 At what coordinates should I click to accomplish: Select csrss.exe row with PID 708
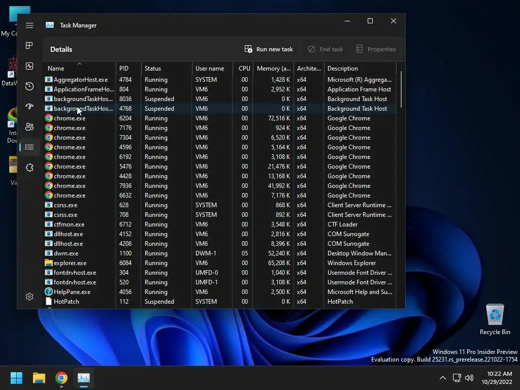220,215
